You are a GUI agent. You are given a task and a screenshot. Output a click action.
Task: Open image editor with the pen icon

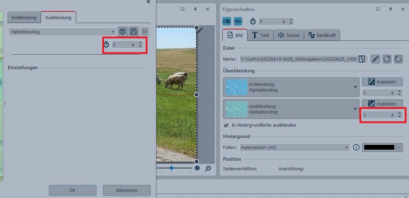375,59
